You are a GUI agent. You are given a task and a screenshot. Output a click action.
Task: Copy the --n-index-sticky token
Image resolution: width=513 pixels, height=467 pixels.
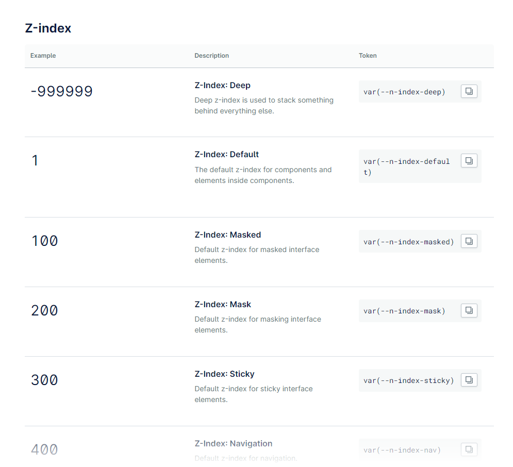click(469, 380)
